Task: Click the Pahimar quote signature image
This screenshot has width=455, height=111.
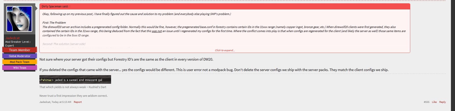Action: click(x=75, y=79)
